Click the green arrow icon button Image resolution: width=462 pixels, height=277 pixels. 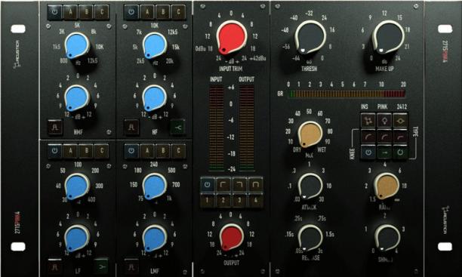[384, 152]
